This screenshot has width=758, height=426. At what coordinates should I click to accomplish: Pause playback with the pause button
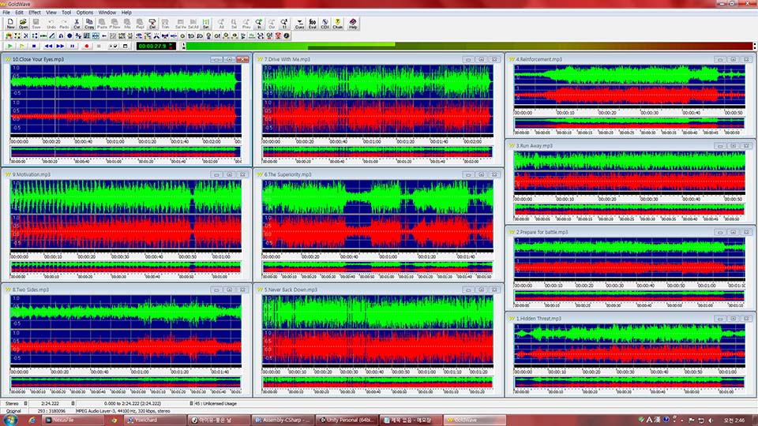pos(73,46)
